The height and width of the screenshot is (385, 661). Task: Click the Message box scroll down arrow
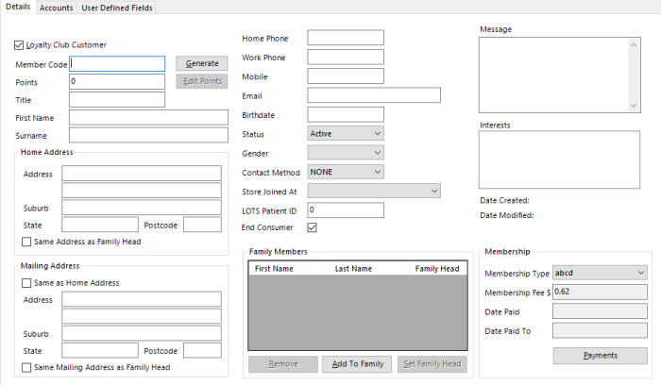click(634, 106)
